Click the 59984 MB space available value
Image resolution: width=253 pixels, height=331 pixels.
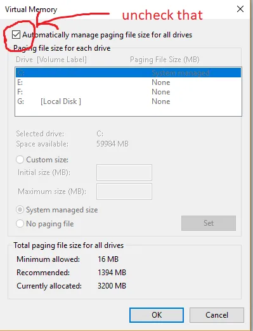(x=112, y=144)
